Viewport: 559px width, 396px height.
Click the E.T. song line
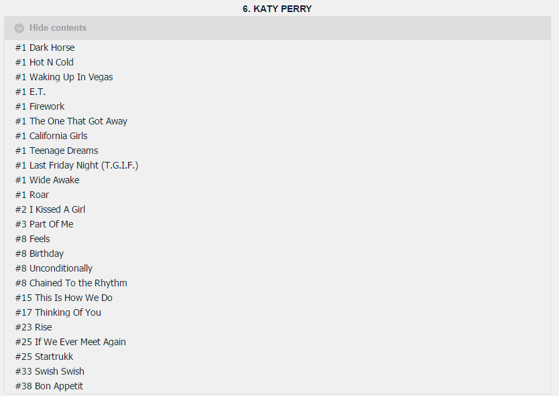pyautogui.click(x=31, y=92)
